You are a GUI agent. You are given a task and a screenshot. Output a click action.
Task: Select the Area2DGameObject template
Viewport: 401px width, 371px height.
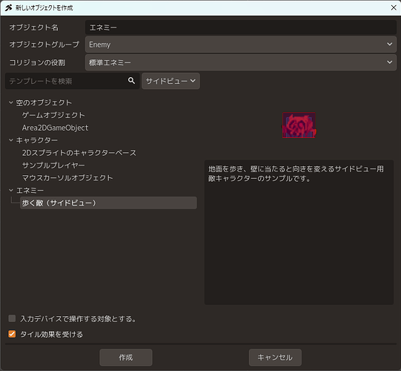pos(55,128)
